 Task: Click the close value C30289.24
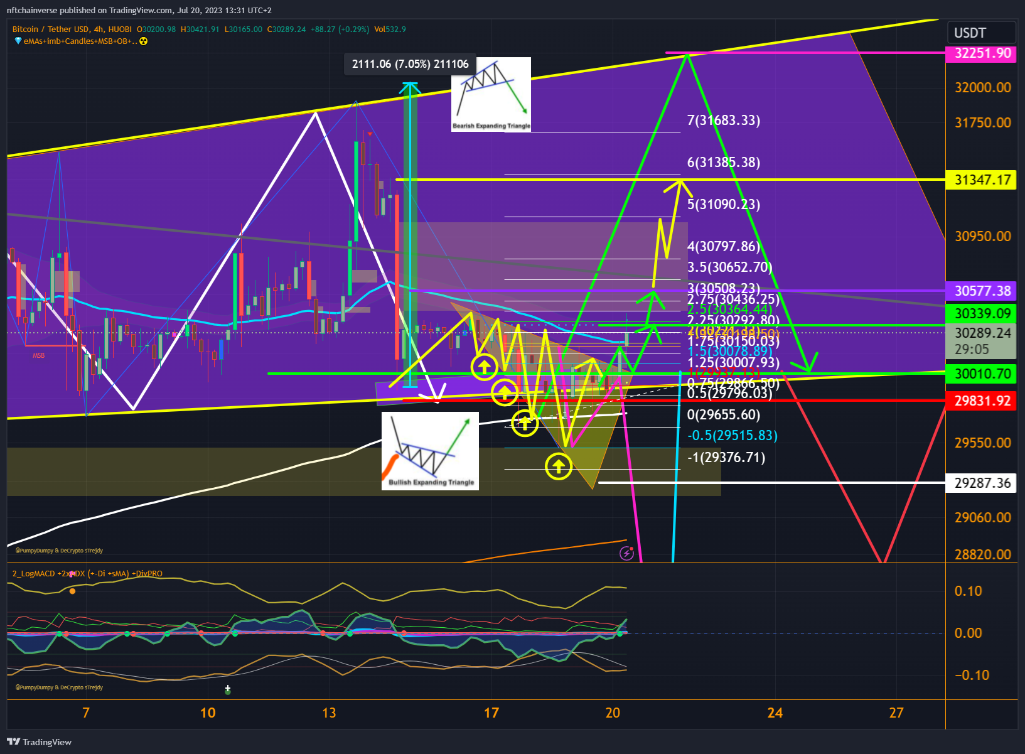(286, 30)
